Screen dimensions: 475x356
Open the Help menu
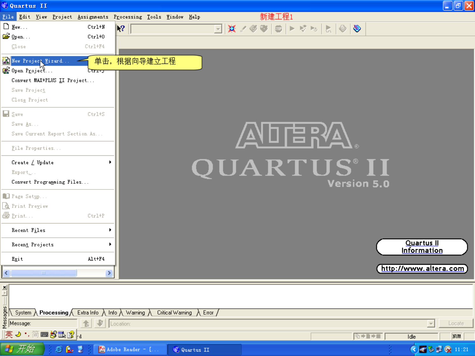[194, 17]
